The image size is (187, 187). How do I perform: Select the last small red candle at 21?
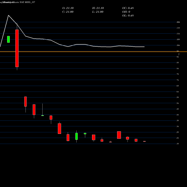(x=144, y=141)
